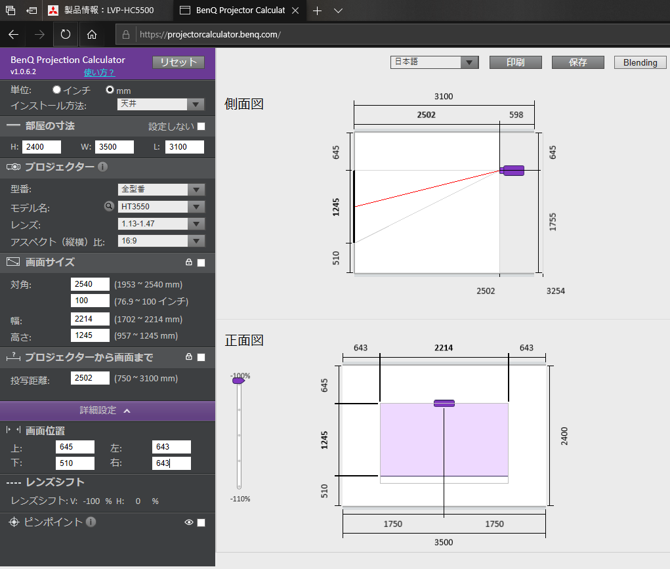
Task: Select the mm unit radio button
Action: (110, 90)
